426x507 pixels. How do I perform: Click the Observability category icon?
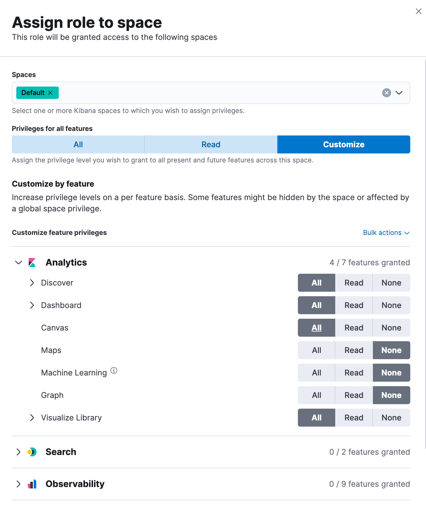(x=32, y=484)
